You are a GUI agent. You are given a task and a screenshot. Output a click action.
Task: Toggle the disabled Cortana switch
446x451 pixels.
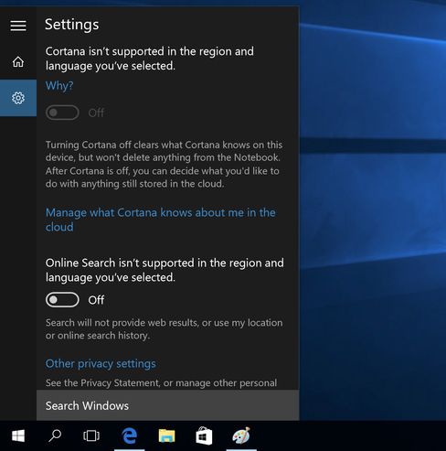tap(62, 113)
